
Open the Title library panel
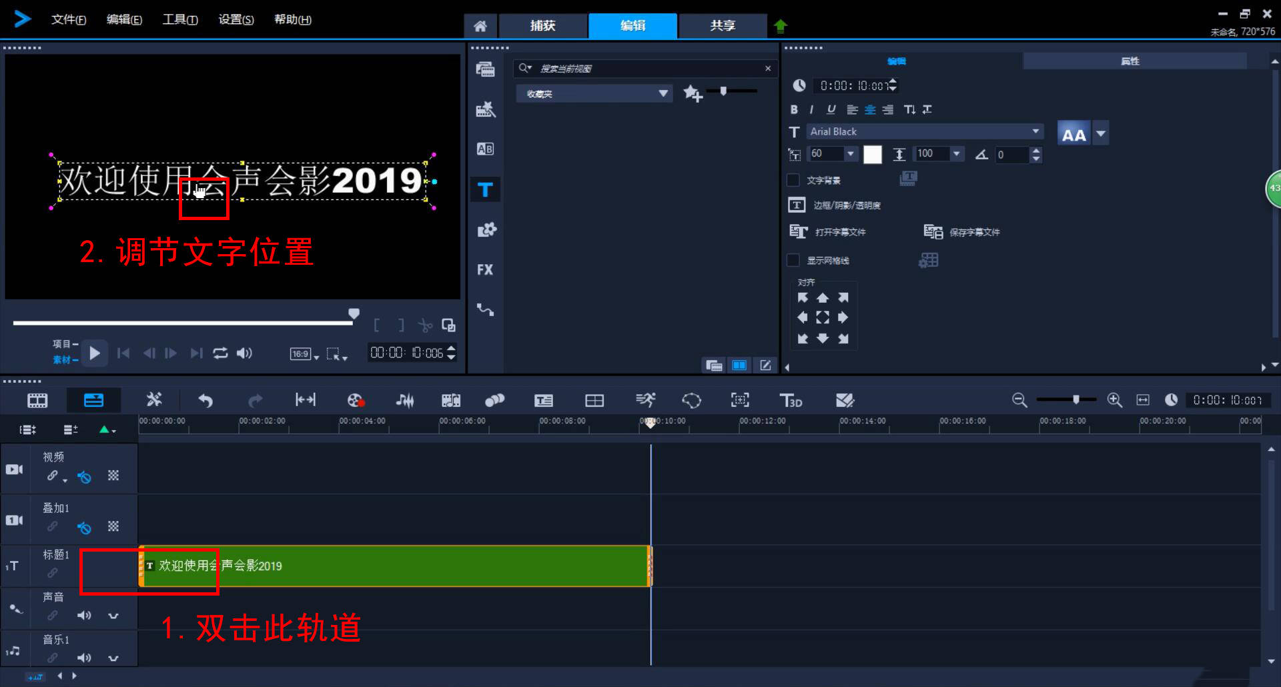(x=485, y=190)
